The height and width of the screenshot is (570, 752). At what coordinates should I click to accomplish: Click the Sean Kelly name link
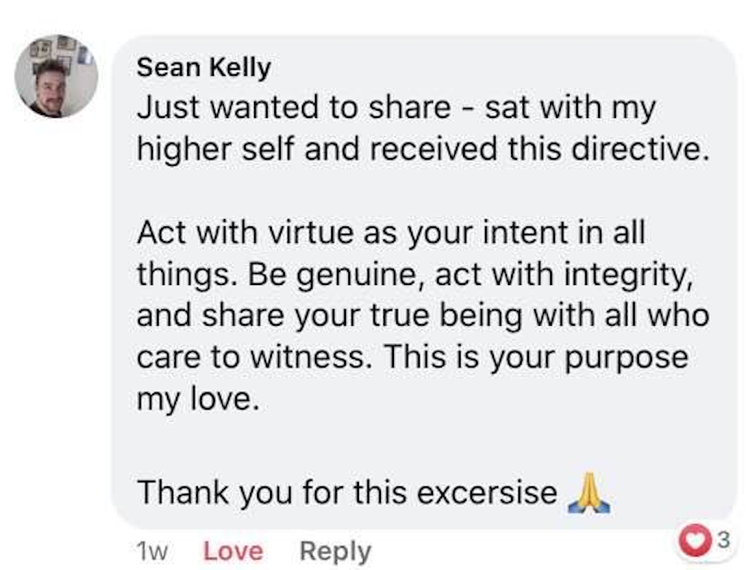point(203,68)
